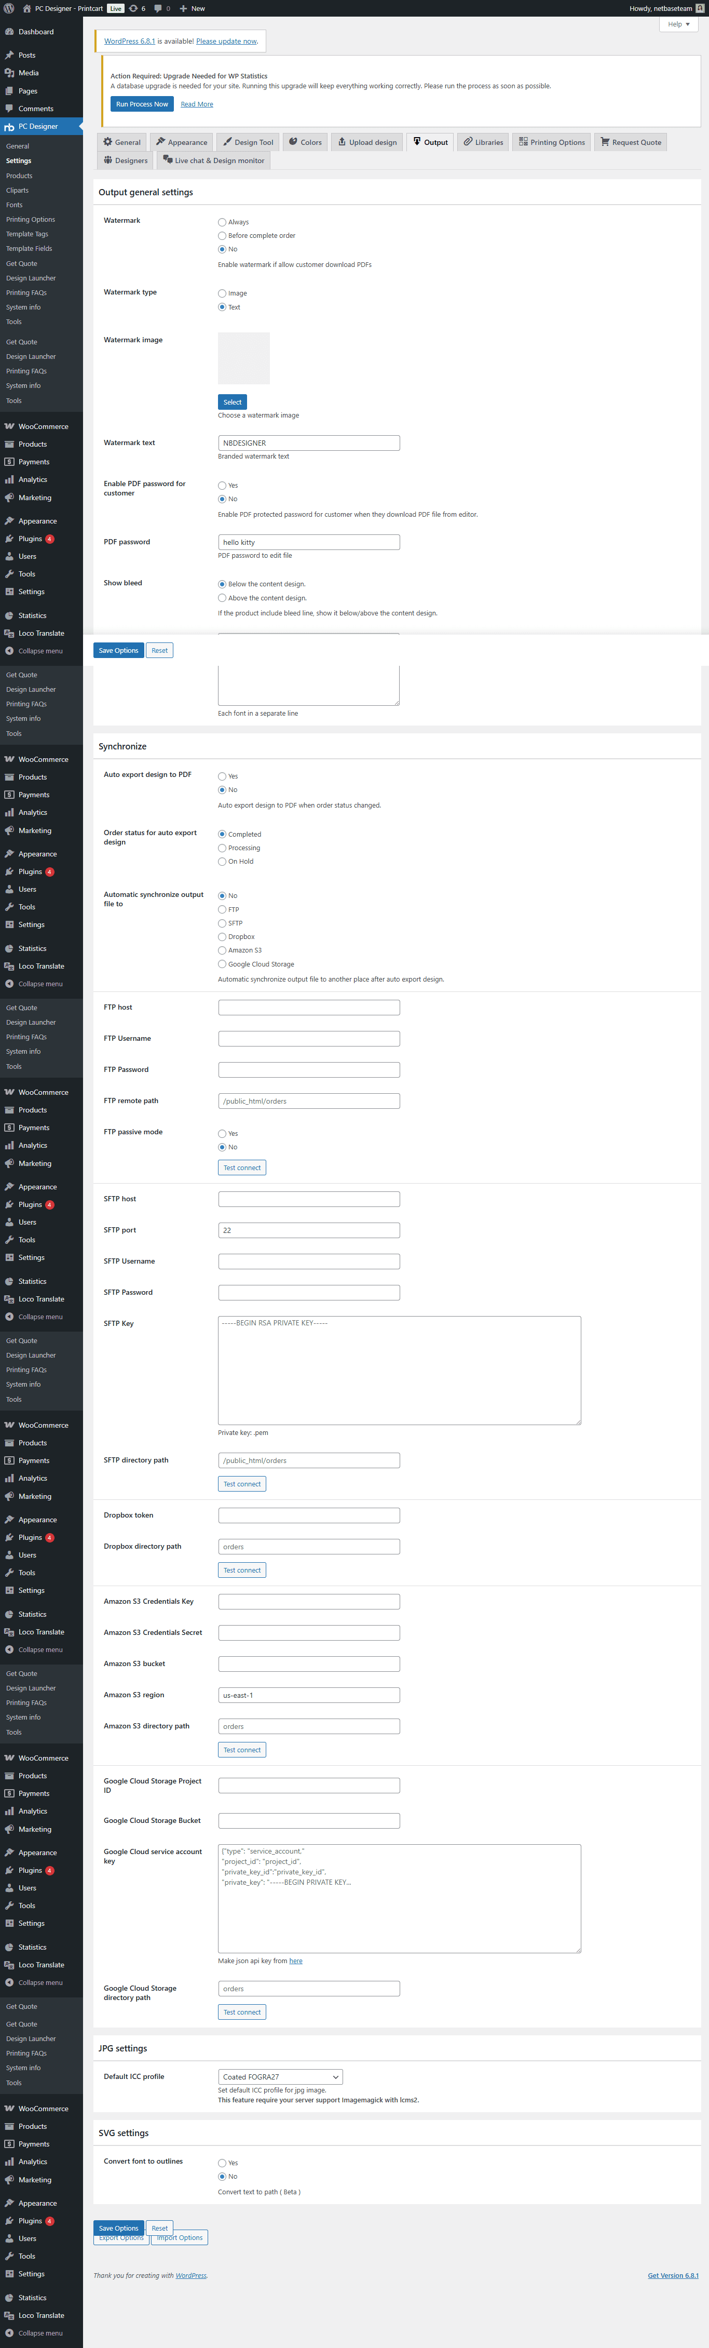Synchronize output file to Dropbox
Image resolution: width=709 pixels, height=2348 pixels.
pyautogui.click(x=222, y=937)
